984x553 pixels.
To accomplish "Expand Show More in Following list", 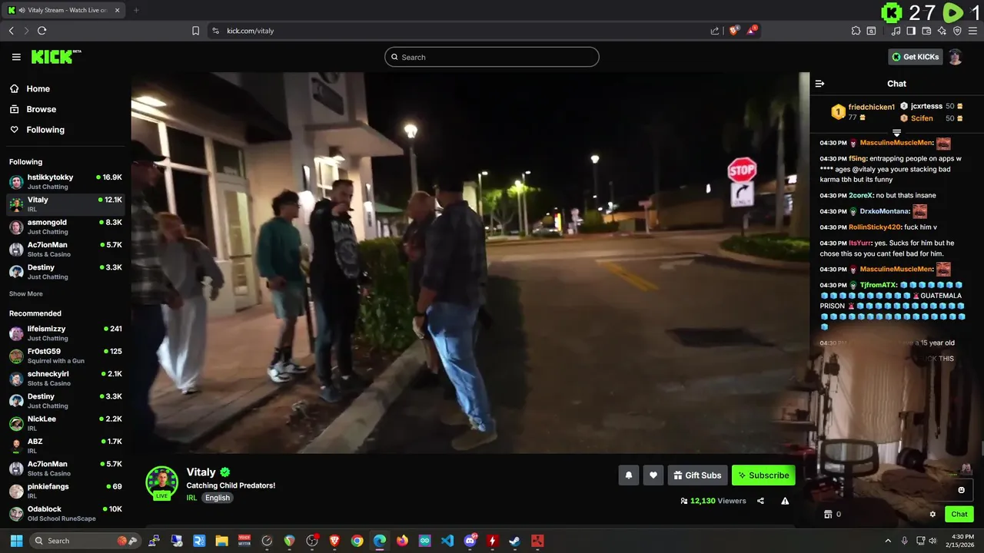I will pos(26,294).
